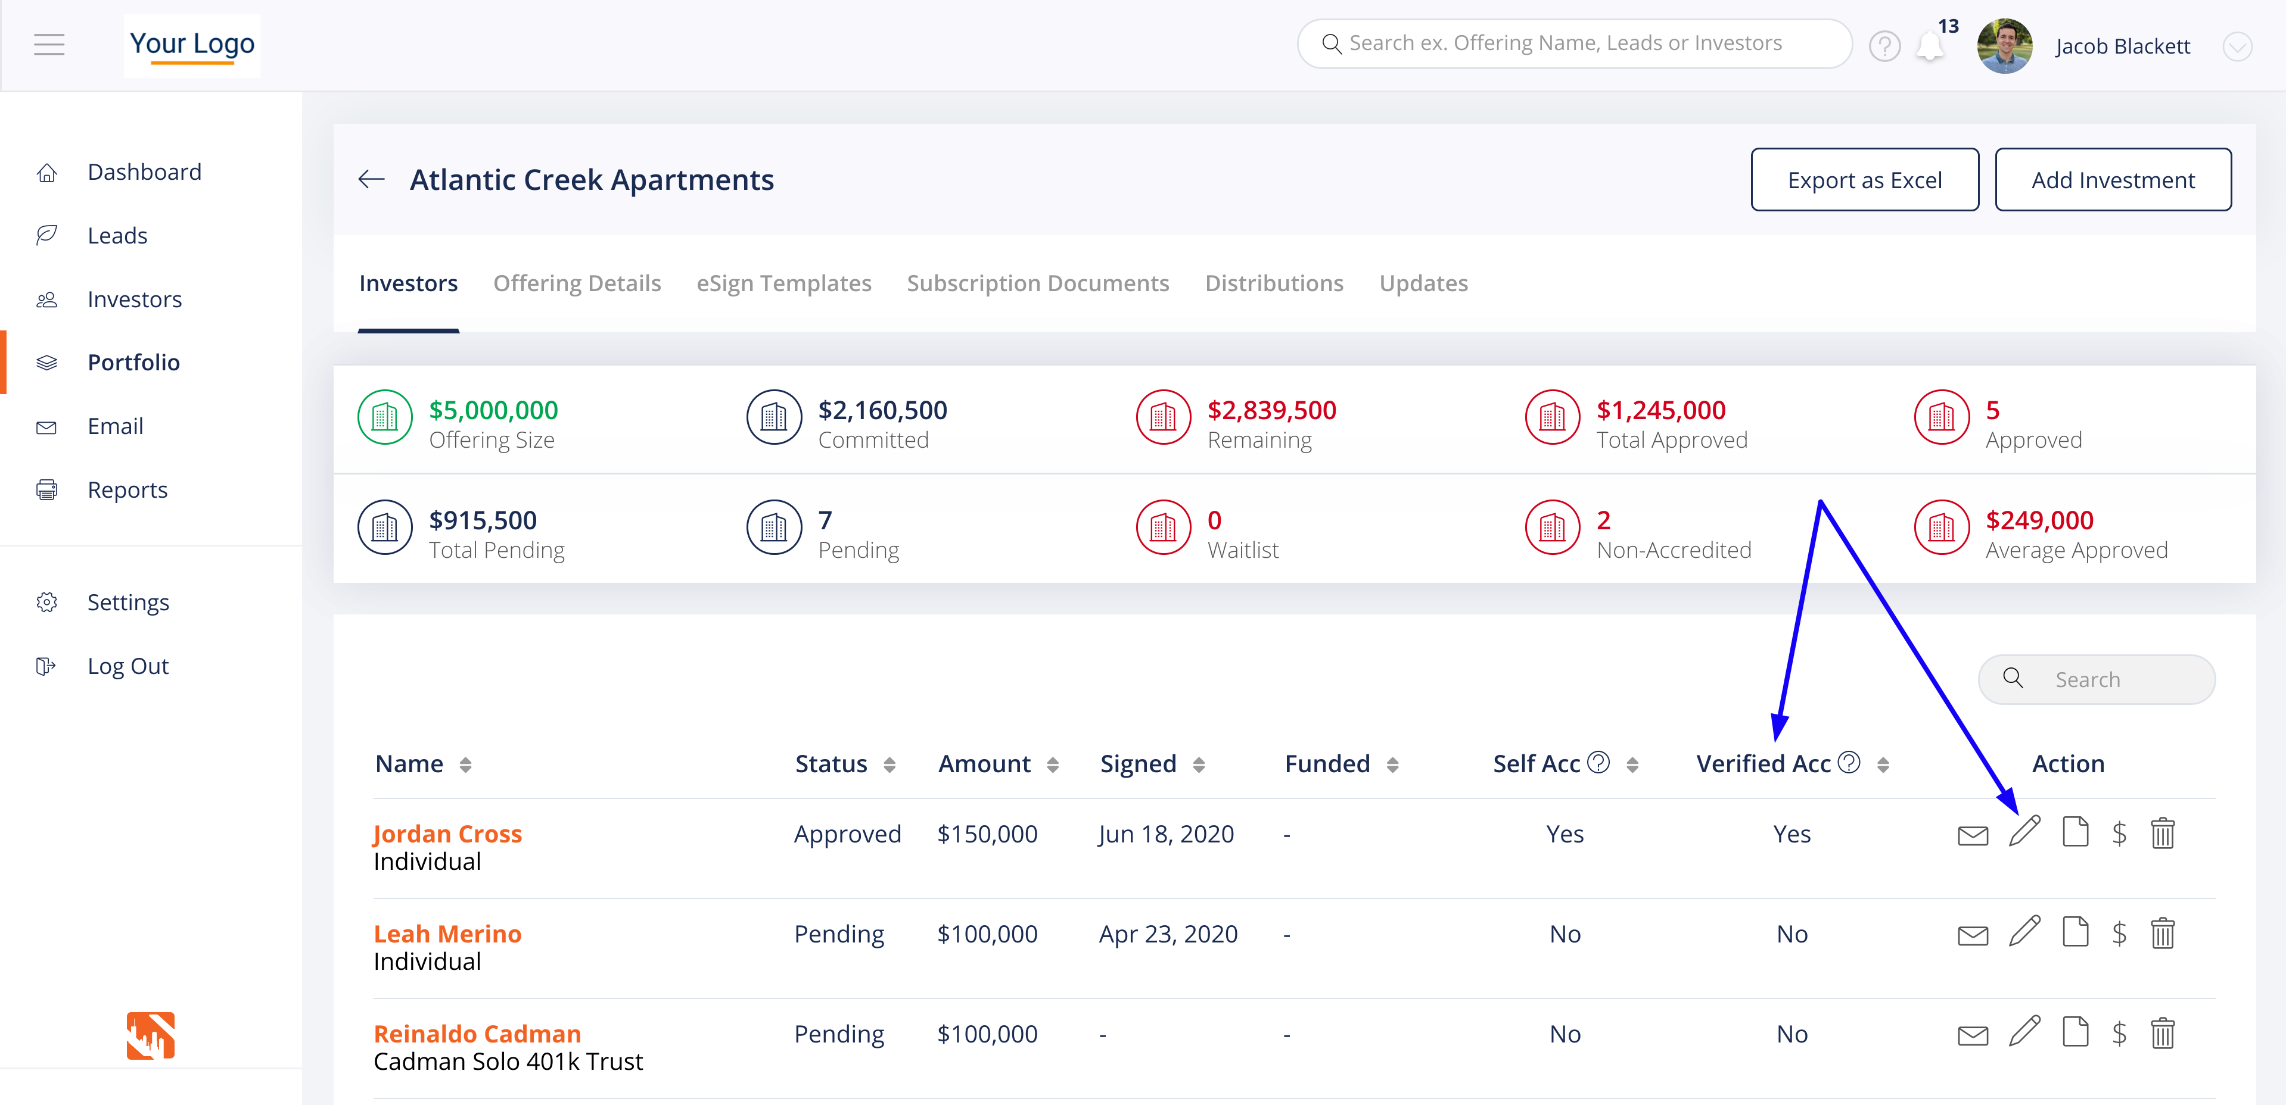Open the notifications bell icon
The image size is (2286, 1105).
point(1929,46)
